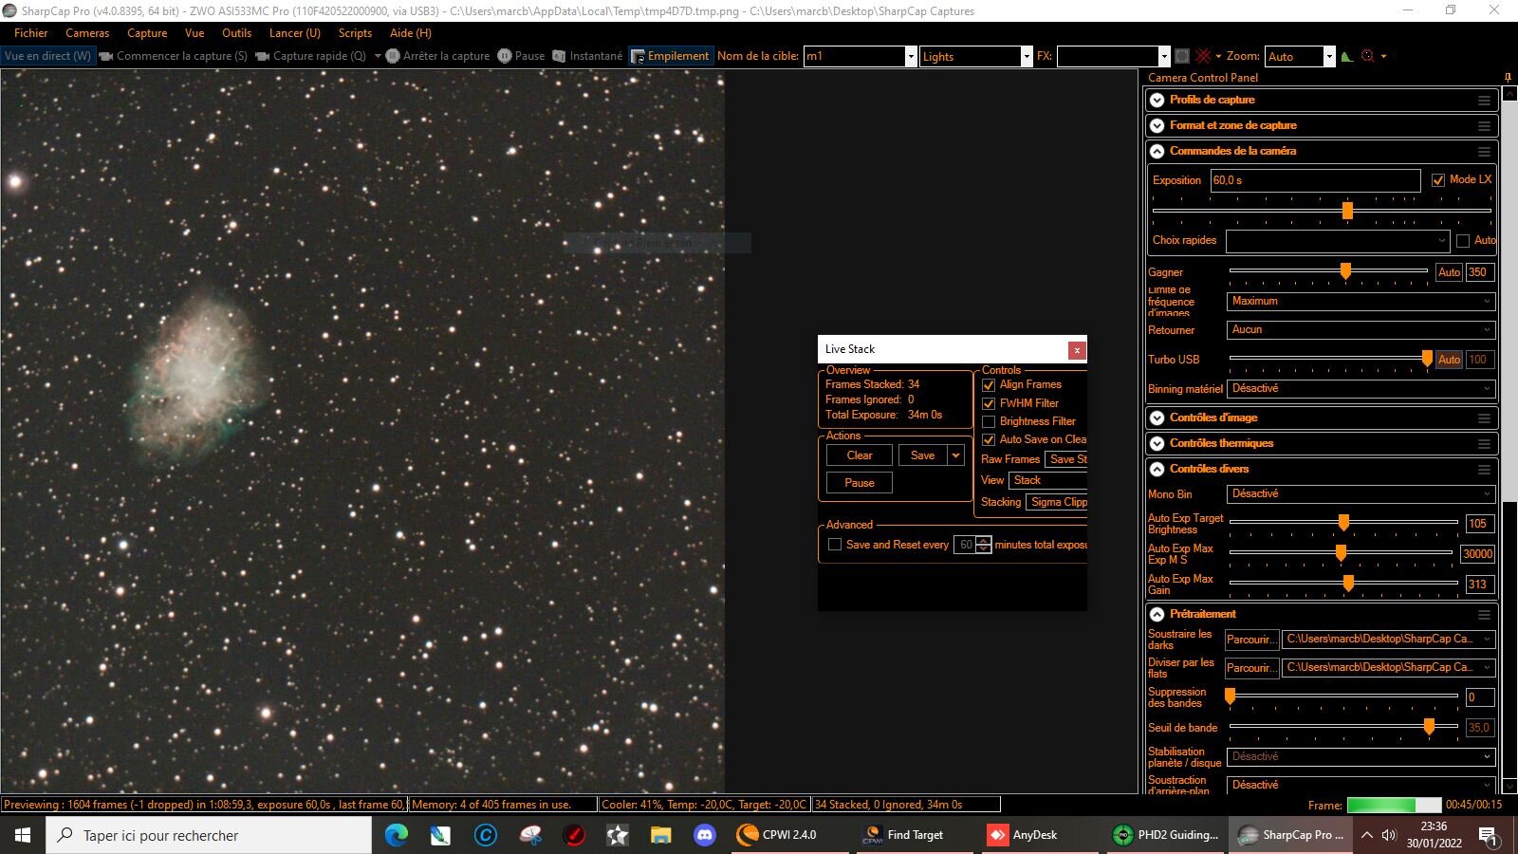Toggle the red reticule crosshair overlay icon

(x=1203, y=56)
